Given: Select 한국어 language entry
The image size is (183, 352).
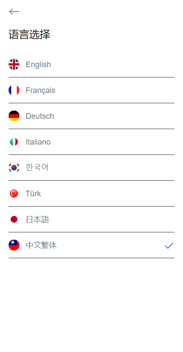Looking at the screenshot, I should point(37,167).
